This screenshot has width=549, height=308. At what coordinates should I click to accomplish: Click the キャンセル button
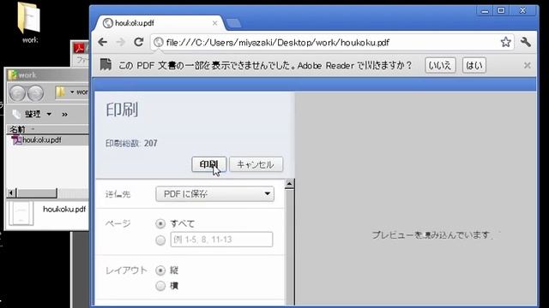(x=256, y=164)
